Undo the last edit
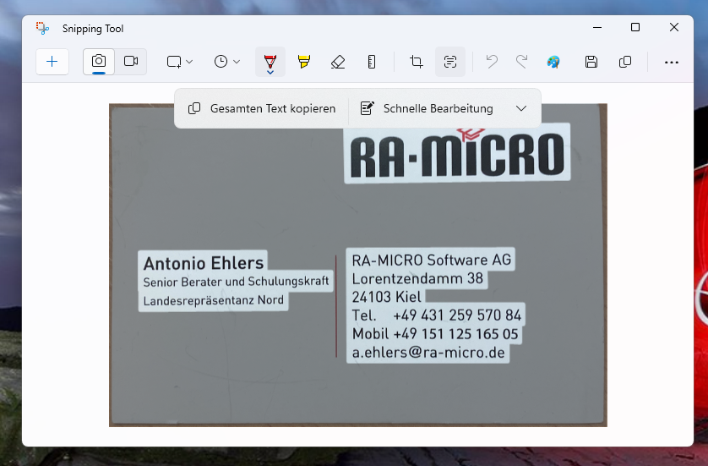This screenshot has height=466, width=708. coord(492,62)
